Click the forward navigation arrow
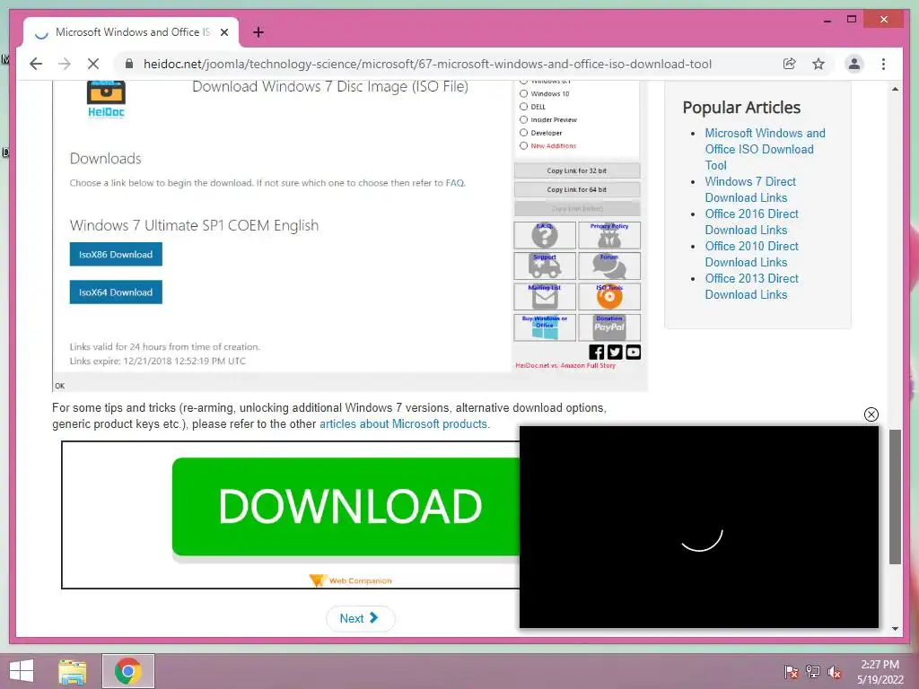Image resolution: width=919 pixels, height=689 pixels. 65,64
